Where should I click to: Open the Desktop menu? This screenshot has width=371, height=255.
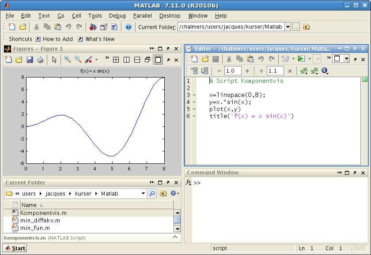170,16
